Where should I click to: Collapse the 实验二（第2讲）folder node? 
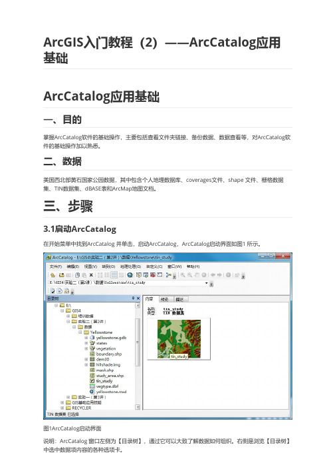pyautogui.click(x=68, y=321)
